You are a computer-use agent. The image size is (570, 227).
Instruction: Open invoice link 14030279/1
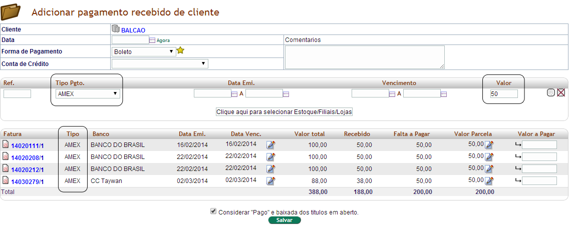(x=28, y=181)
